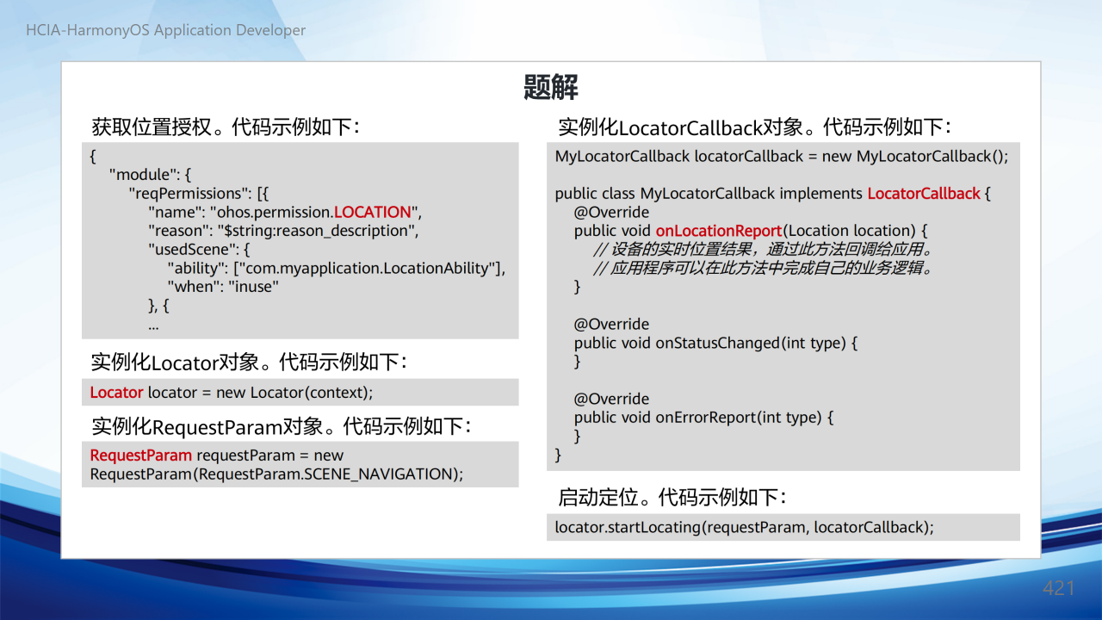
Task: Click the heading 启动定位。代码示例如下：
Action: point(672,497)
